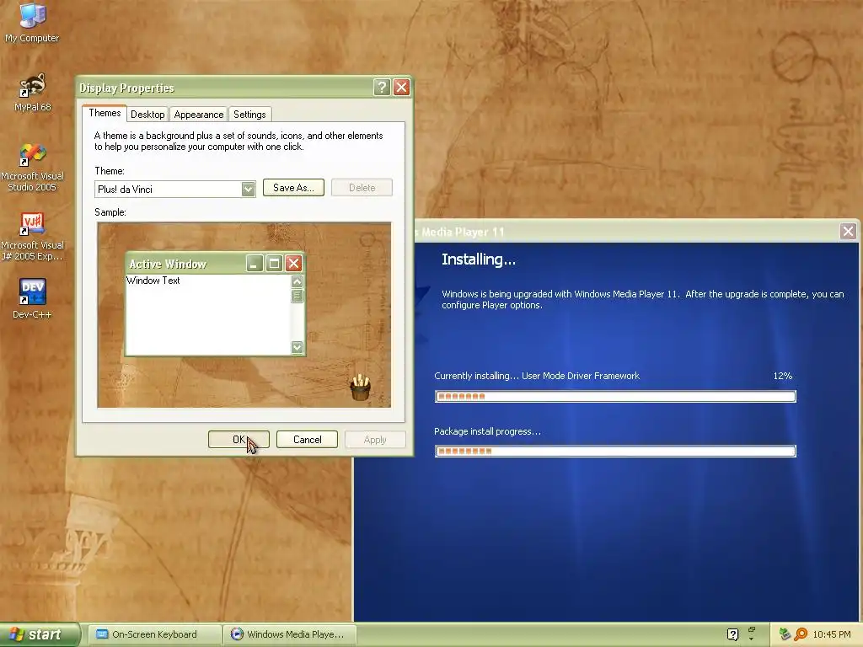Click the User Mode Driver Framework progress bar
This screenshot has height=647, width=863.
pos(615,396)
